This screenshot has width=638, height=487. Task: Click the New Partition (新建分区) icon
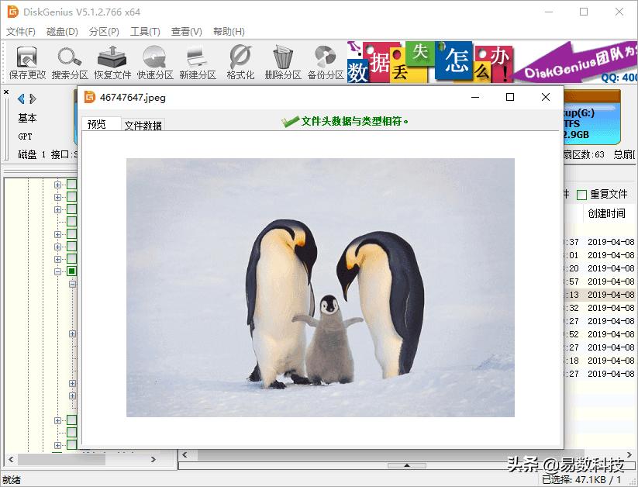(x=197, y=62)
